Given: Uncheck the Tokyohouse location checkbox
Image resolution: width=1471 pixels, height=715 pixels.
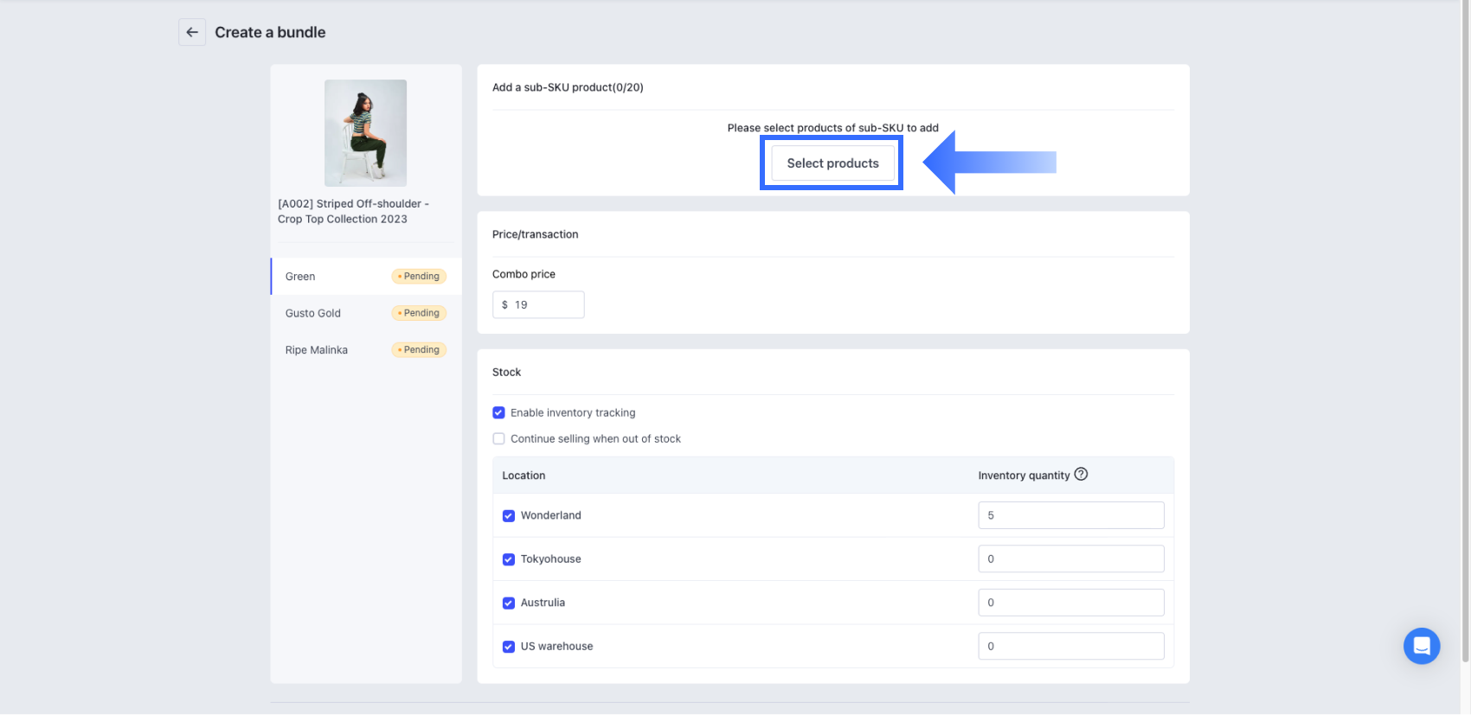Looking at the screenshot, I should point(509,559).
